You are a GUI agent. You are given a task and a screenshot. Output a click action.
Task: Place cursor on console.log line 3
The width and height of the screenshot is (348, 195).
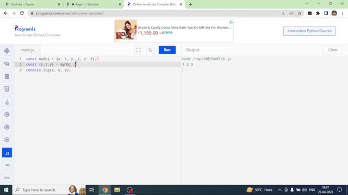(48, 70)
